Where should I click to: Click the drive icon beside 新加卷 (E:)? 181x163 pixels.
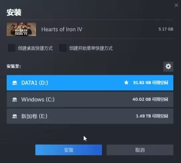click(x=15, y=116)
